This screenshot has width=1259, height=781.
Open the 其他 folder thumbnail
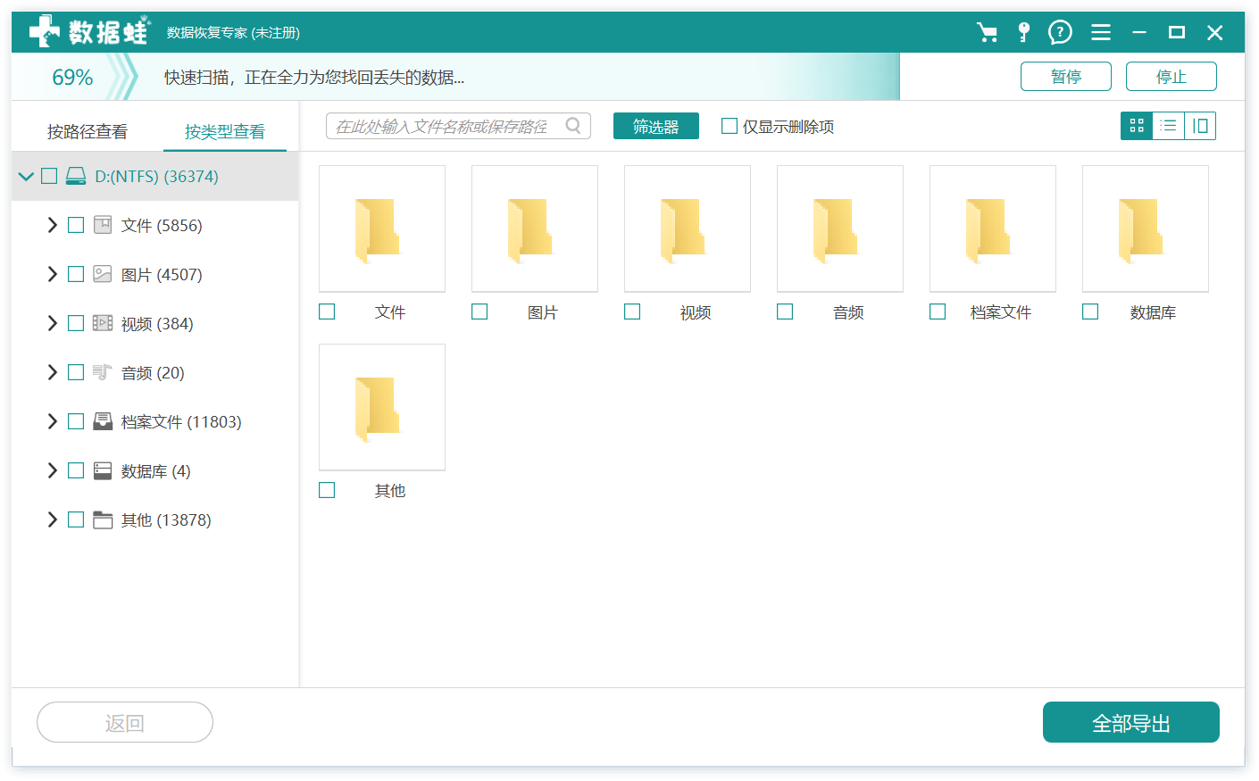coord(382,407)
